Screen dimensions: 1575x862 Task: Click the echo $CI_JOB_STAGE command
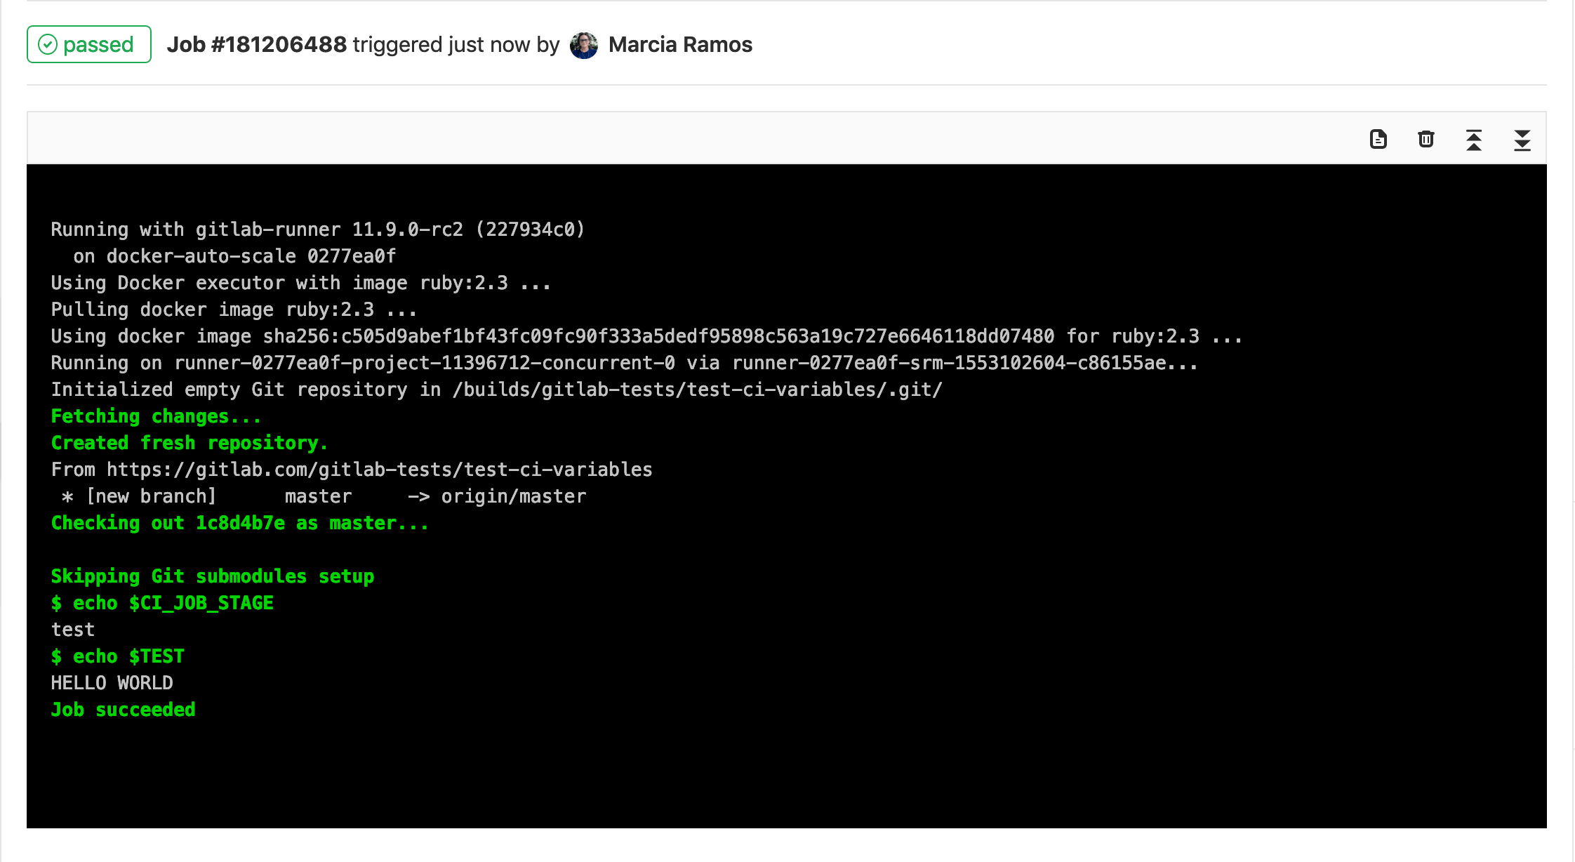(x=162, y=602)
